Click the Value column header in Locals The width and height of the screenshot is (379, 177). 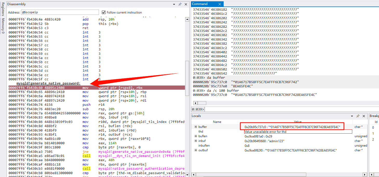(x=298, y=122)
